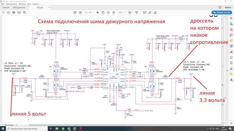The image size is (234, 131).
Task: Zoom out with the minus button
Action: [108, 13]
